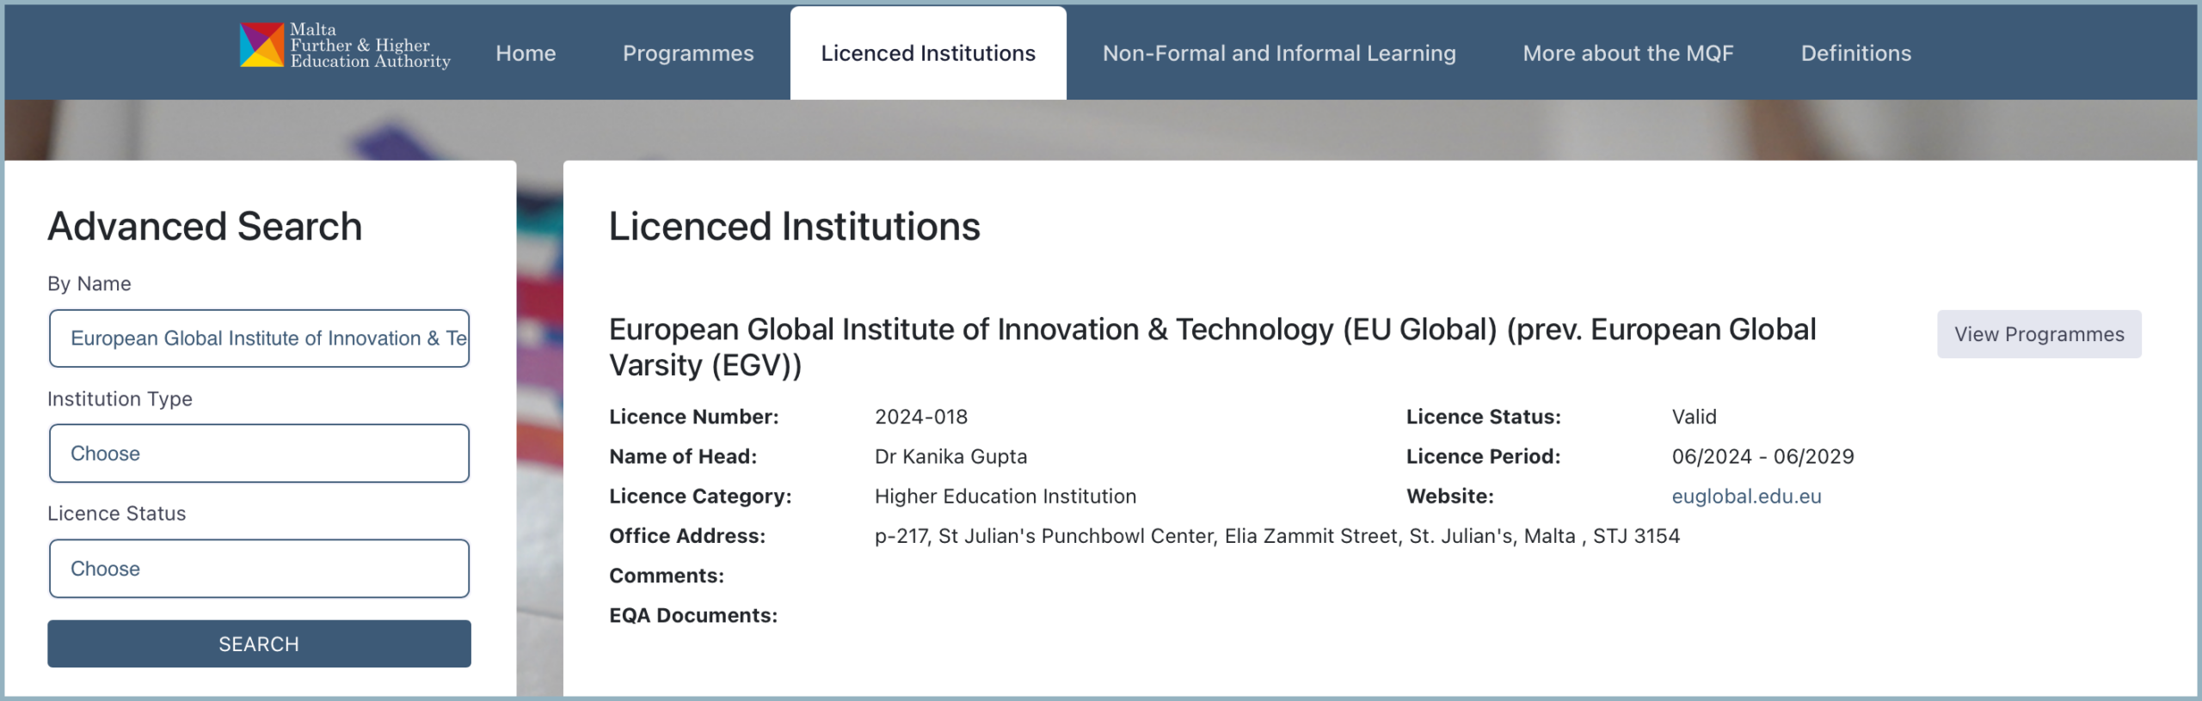
Task: Click the head's name Dr Kanika Gupta
Action: 950,456
